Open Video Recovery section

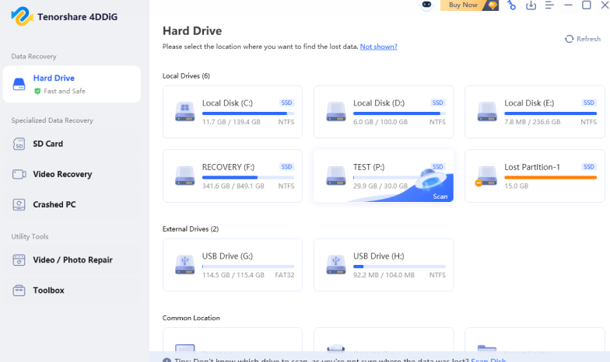[72, 174]
